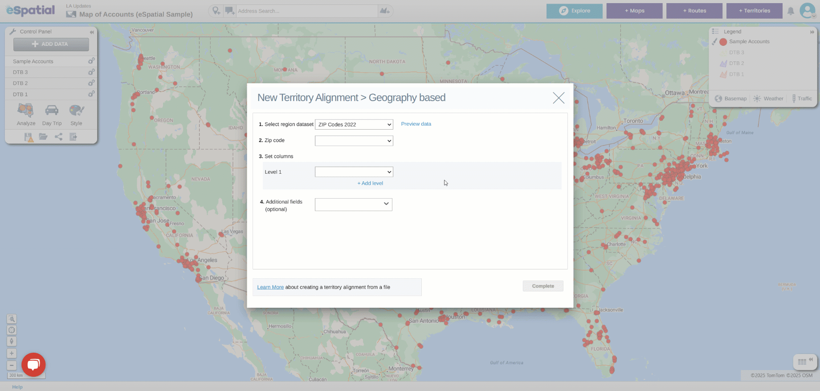The width and height of the screenshot is (820, 391).
Task: Click the Sample Accounts legend label
Action: [749, 41]
